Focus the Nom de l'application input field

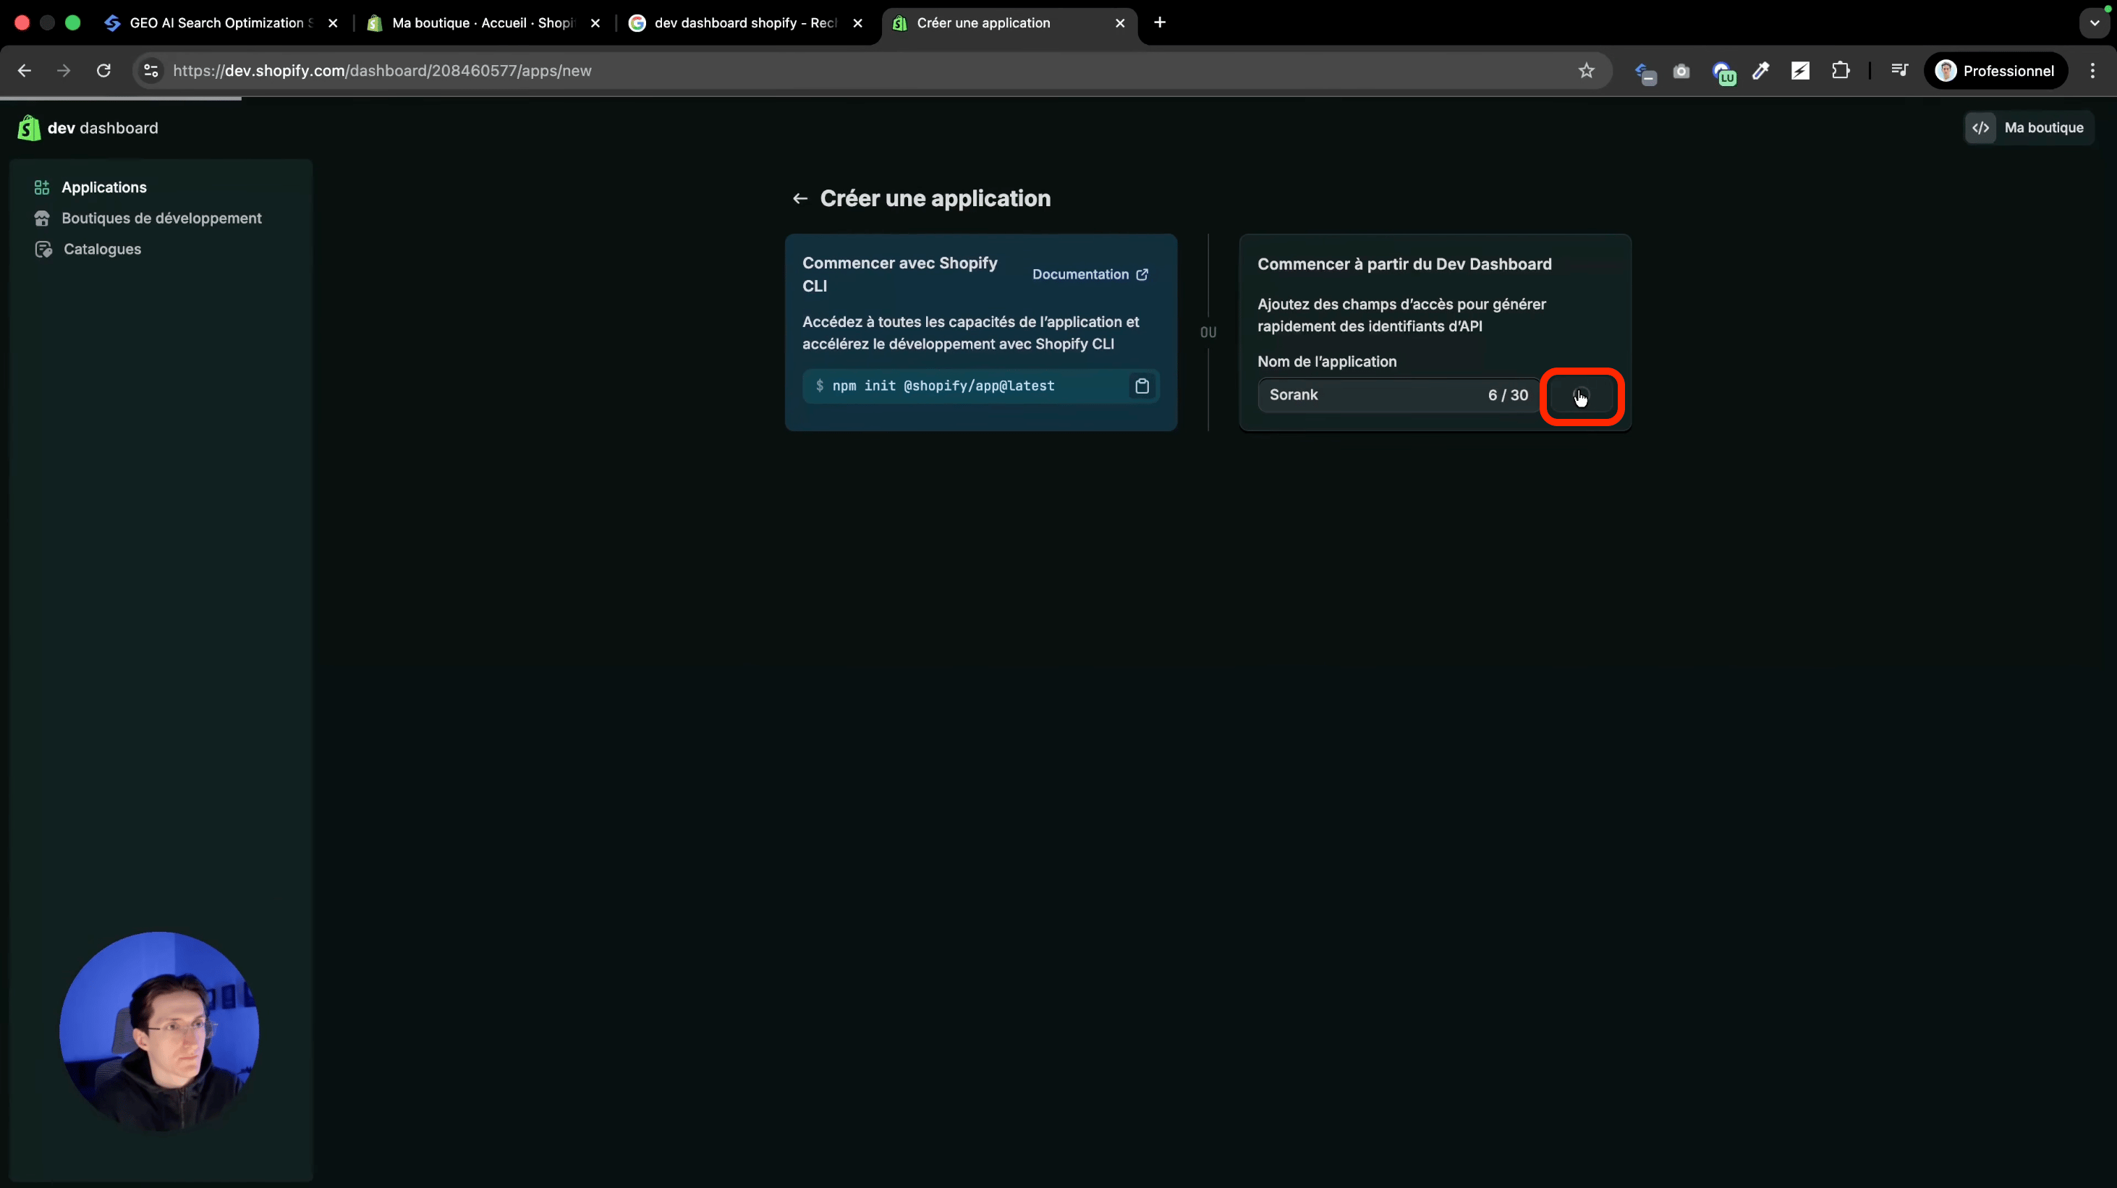pyautogui.click(x=1398, y=395)
